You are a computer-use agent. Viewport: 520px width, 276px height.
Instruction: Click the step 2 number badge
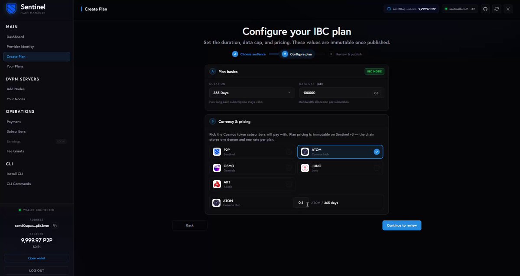285,54
